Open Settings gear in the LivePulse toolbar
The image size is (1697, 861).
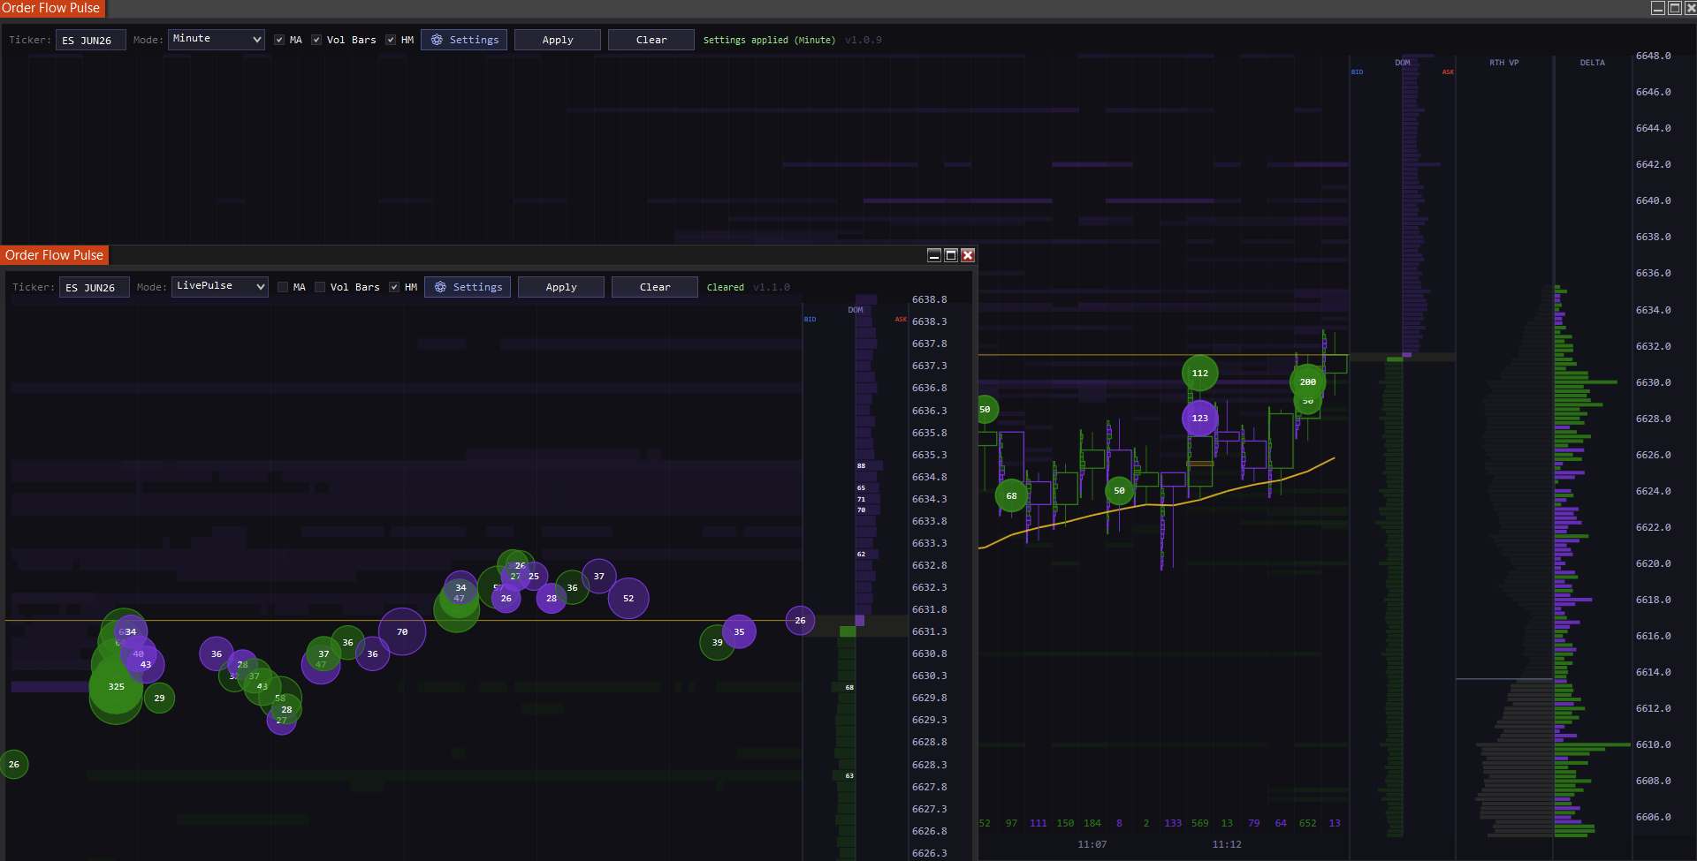pyautogui.click(x=468, y=287)
